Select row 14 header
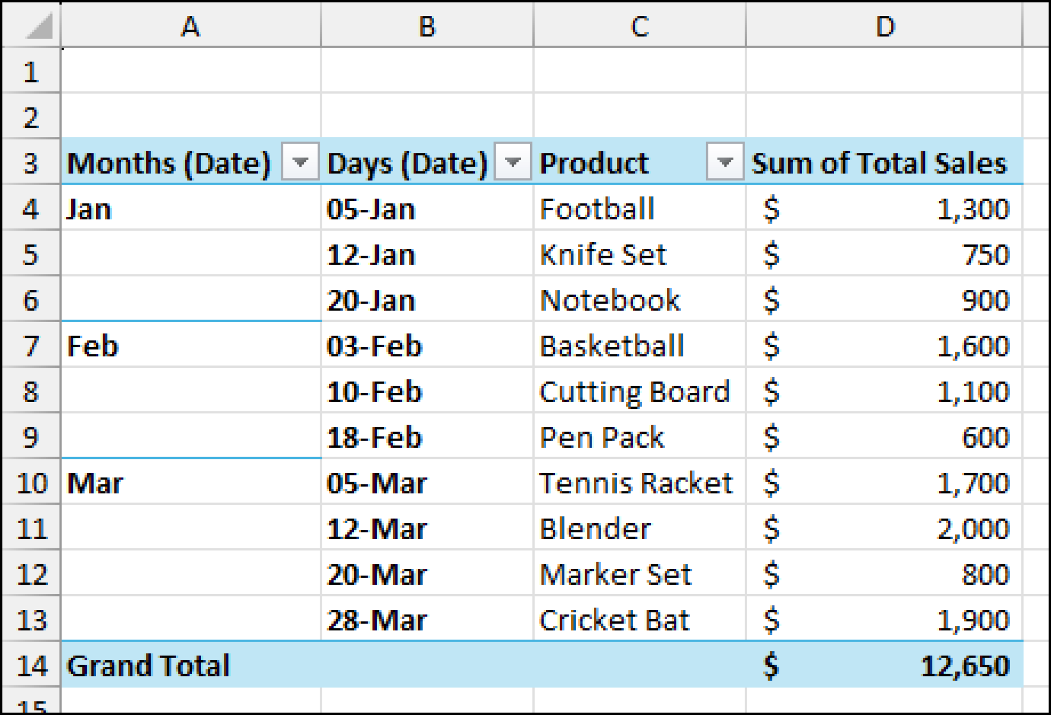 (x=31, y=666)
